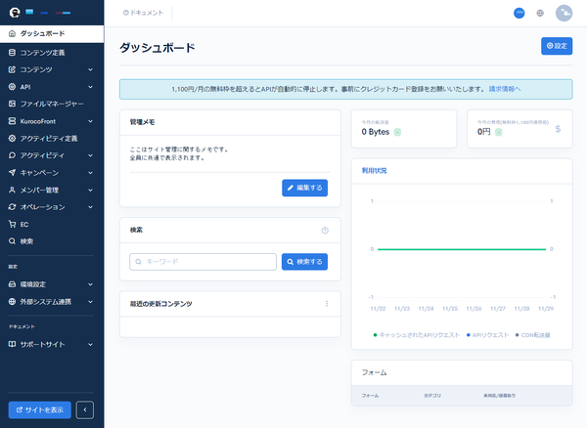Screen dimensions: 587x428
Task: Click the 未対応/返信あり column header
Action: (499, 396)
